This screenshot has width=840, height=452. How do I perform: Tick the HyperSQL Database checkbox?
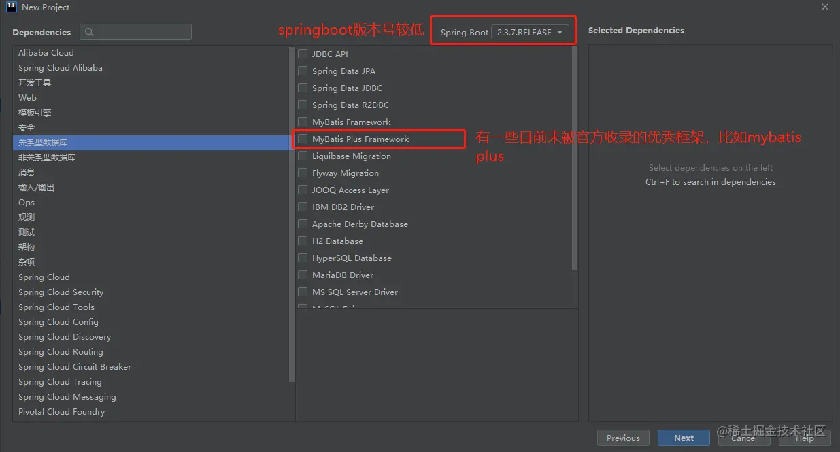pos(303,258)
